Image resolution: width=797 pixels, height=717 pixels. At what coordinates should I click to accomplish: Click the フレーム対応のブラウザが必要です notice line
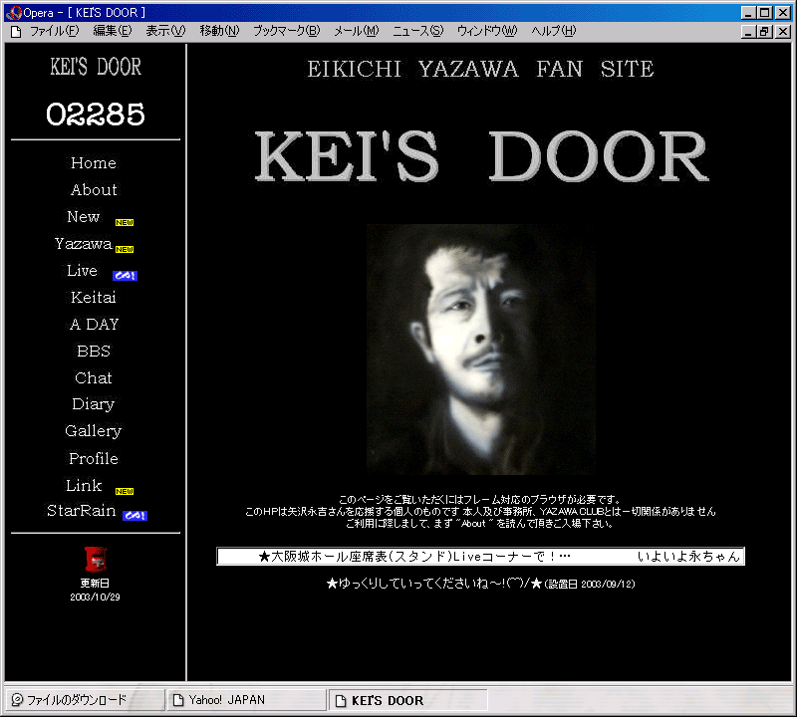coord(479,500)
